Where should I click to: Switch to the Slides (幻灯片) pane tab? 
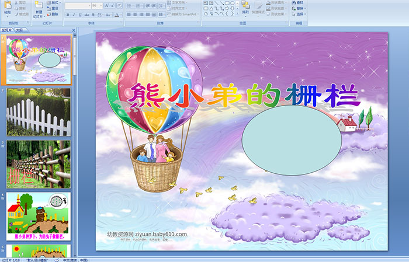[7, 30]
